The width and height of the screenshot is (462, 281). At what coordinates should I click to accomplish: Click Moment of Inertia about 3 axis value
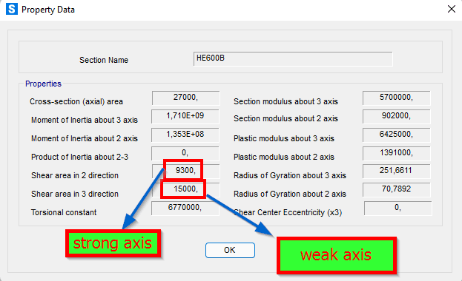185,116
